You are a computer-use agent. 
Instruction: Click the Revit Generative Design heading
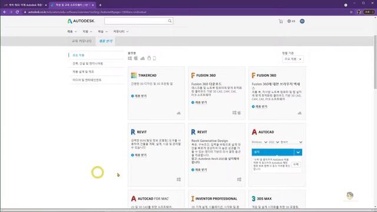(210, 141)
